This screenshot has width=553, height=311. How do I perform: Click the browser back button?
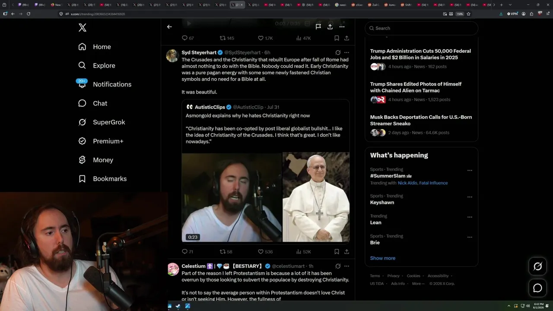tap(13, 14)
